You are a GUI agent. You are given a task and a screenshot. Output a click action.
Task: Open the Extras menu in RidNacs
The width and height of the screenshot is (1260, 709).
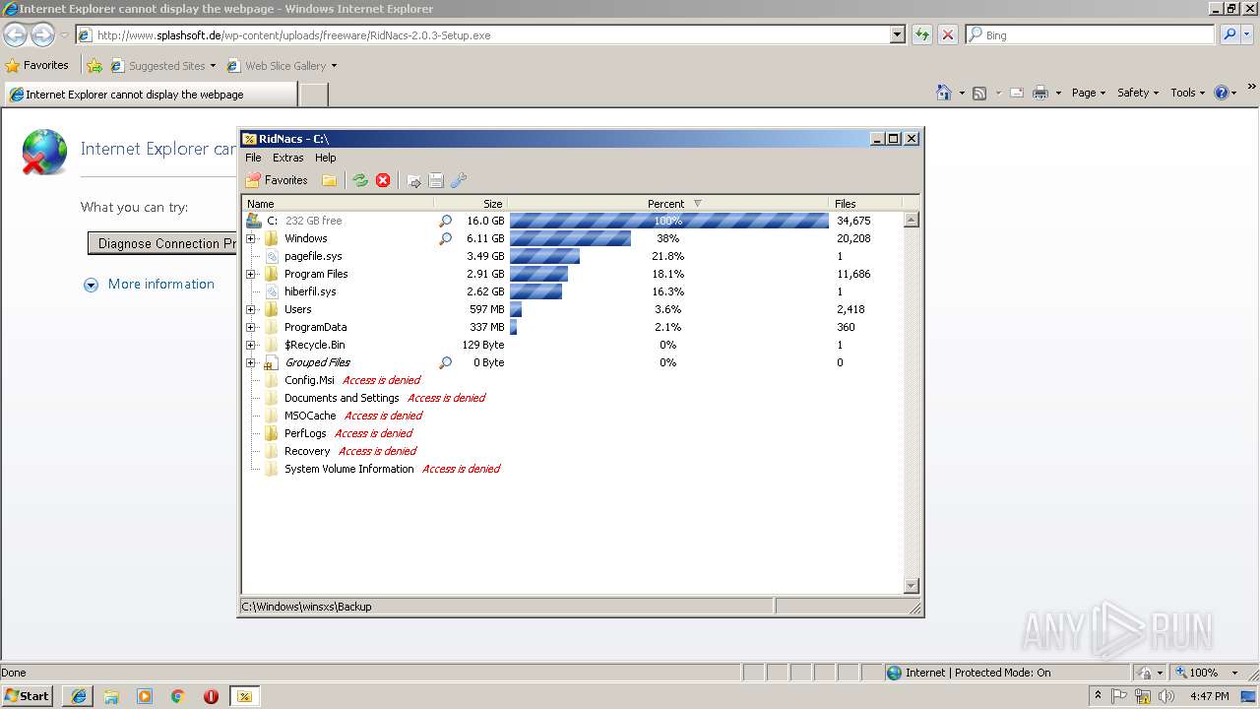pos(288,158)
